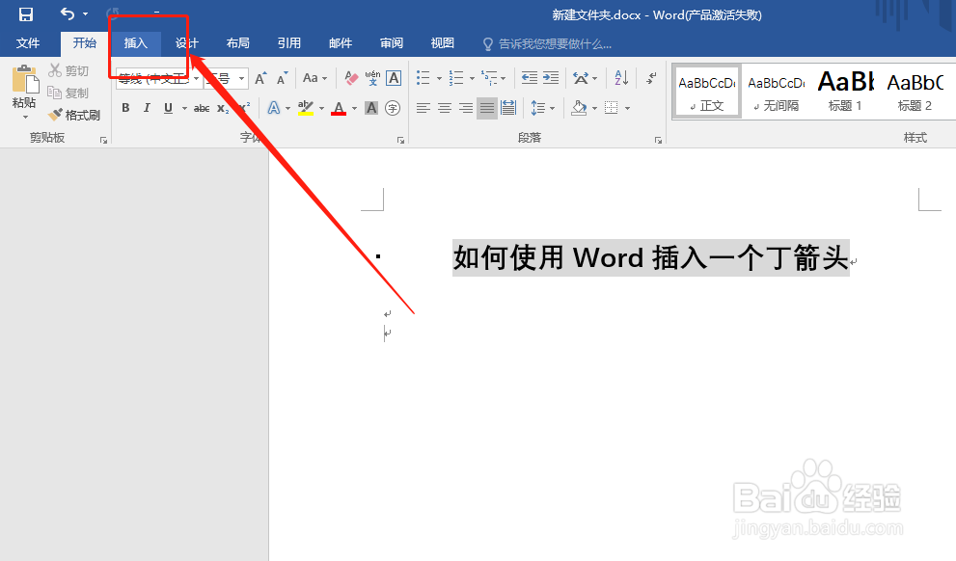This screenshot has width=956, height=561.
Task: Open the 剪贴板 dialog launcher
Action: (x=103, y=140)
